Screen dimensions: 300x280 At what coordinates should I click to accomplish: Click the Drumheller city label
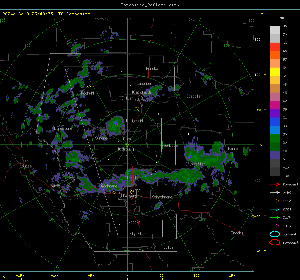(x=195, y=164)
